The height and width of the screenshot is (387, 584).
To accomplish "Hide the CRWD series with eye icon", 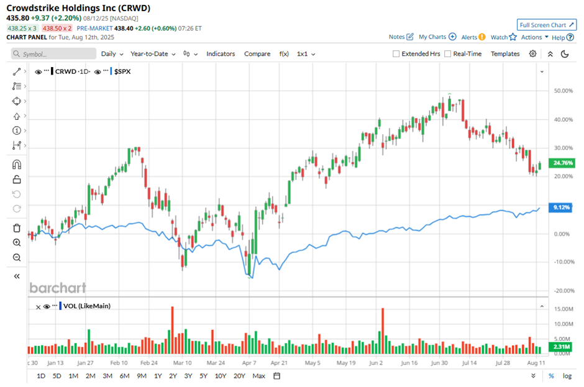I will pyautogui.click(x=38, y=72).
